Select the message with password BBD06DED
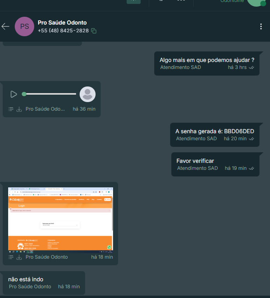This screenshot has width=270, height=298. pos(215,135)
